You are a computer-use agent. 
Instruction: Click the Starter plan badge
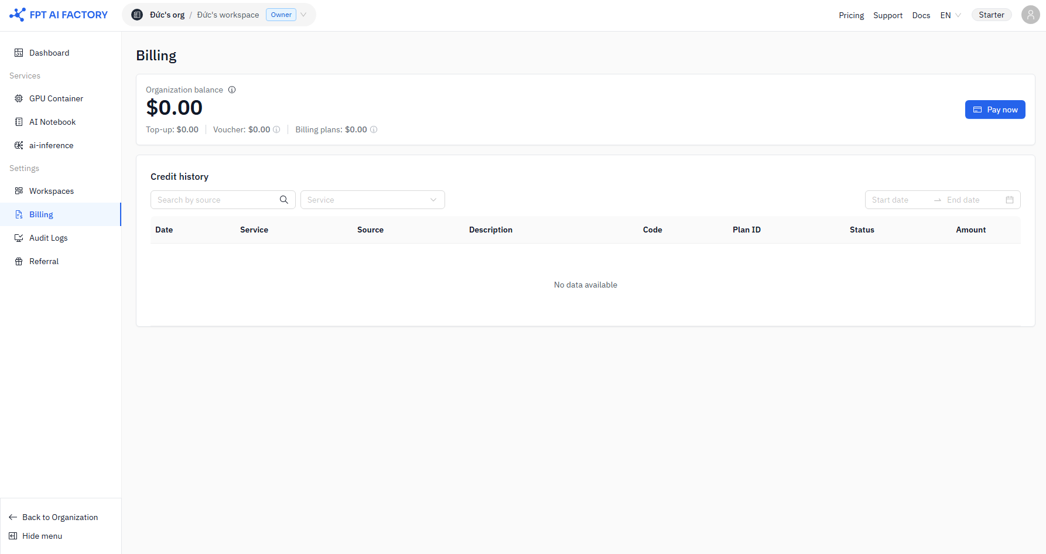(992, 15)
